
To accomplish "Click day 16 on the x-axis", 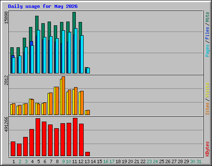I will click(x=106, y=161).
